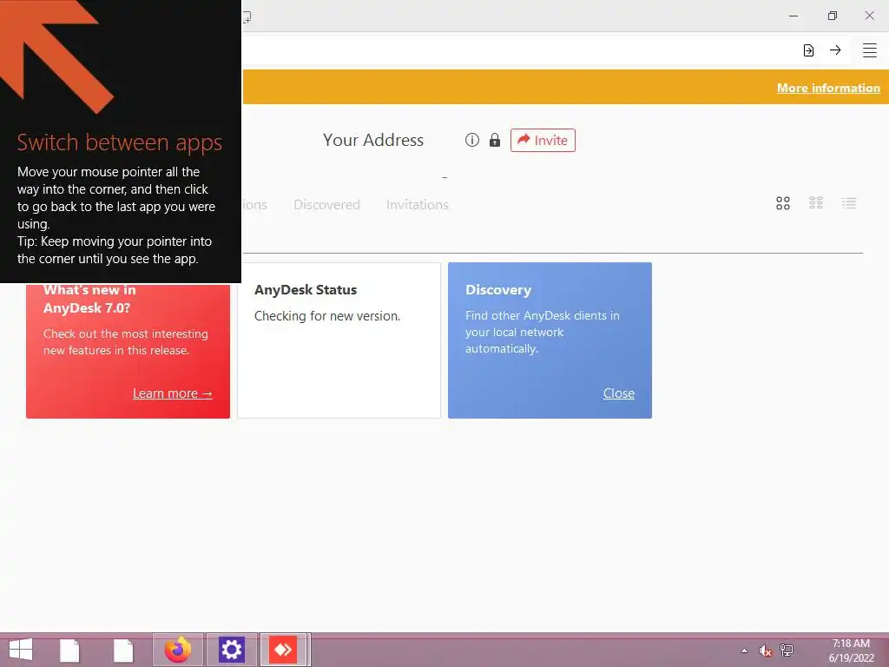
Task: Click 'Find other AnyDesk clients' description text
Action: point(542,332)
